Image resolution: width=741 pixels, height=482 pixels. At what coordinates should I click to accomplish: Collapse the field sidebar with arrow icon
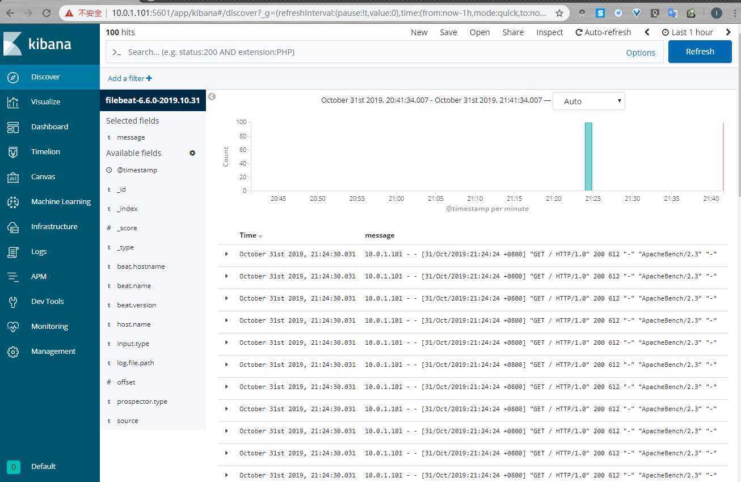(212, 96)
